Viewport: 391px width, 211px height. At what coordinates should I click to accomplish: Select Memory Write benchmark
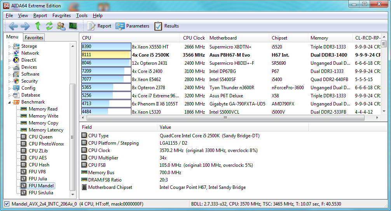point(44,116)
